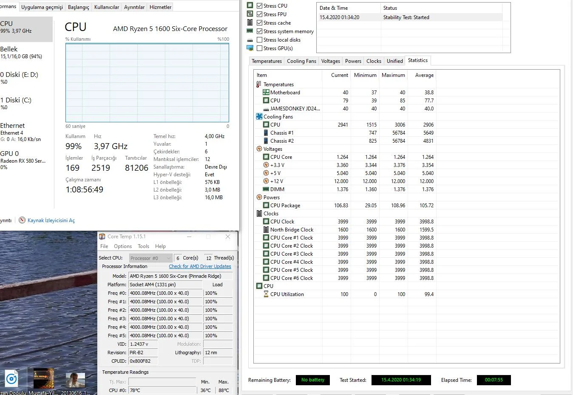
Task: Click the DIMM memory voltage icon
Action: tap(266, 189)
